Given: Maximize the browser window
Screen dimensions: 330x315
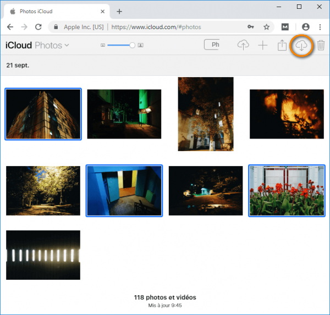Looking at the screenshot, I should click(x=299, y=7).
